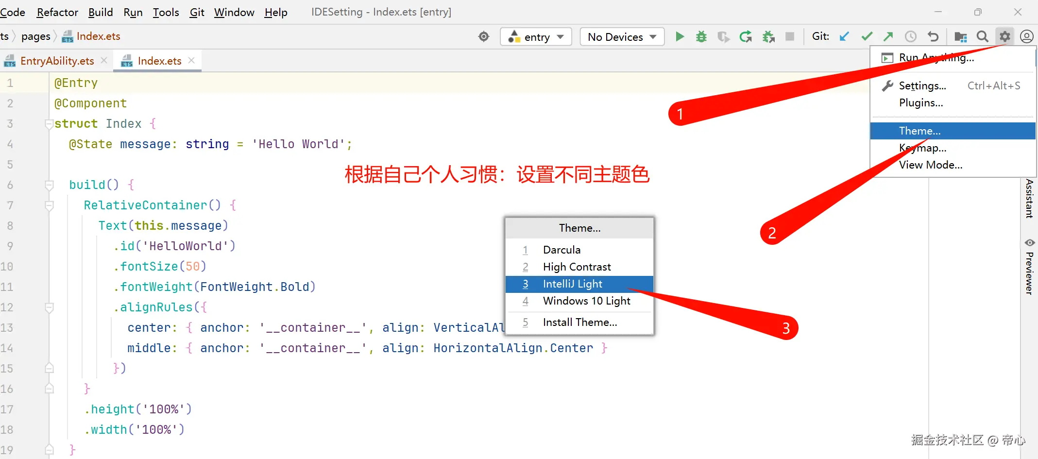Open the Build menu
The image size is (1038, 459).
101,12
